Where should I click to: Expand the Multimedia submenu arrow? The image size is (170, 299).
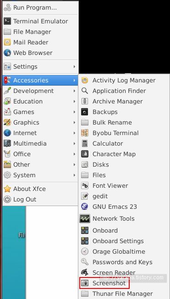[x=74, y=143]
